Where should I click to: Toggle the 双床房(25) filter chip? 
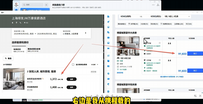(x=154, y=24)
